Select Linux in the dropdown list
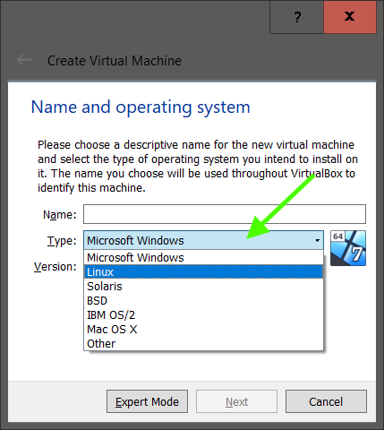Viewport: 384px width, 430px height. pos(203,271)
